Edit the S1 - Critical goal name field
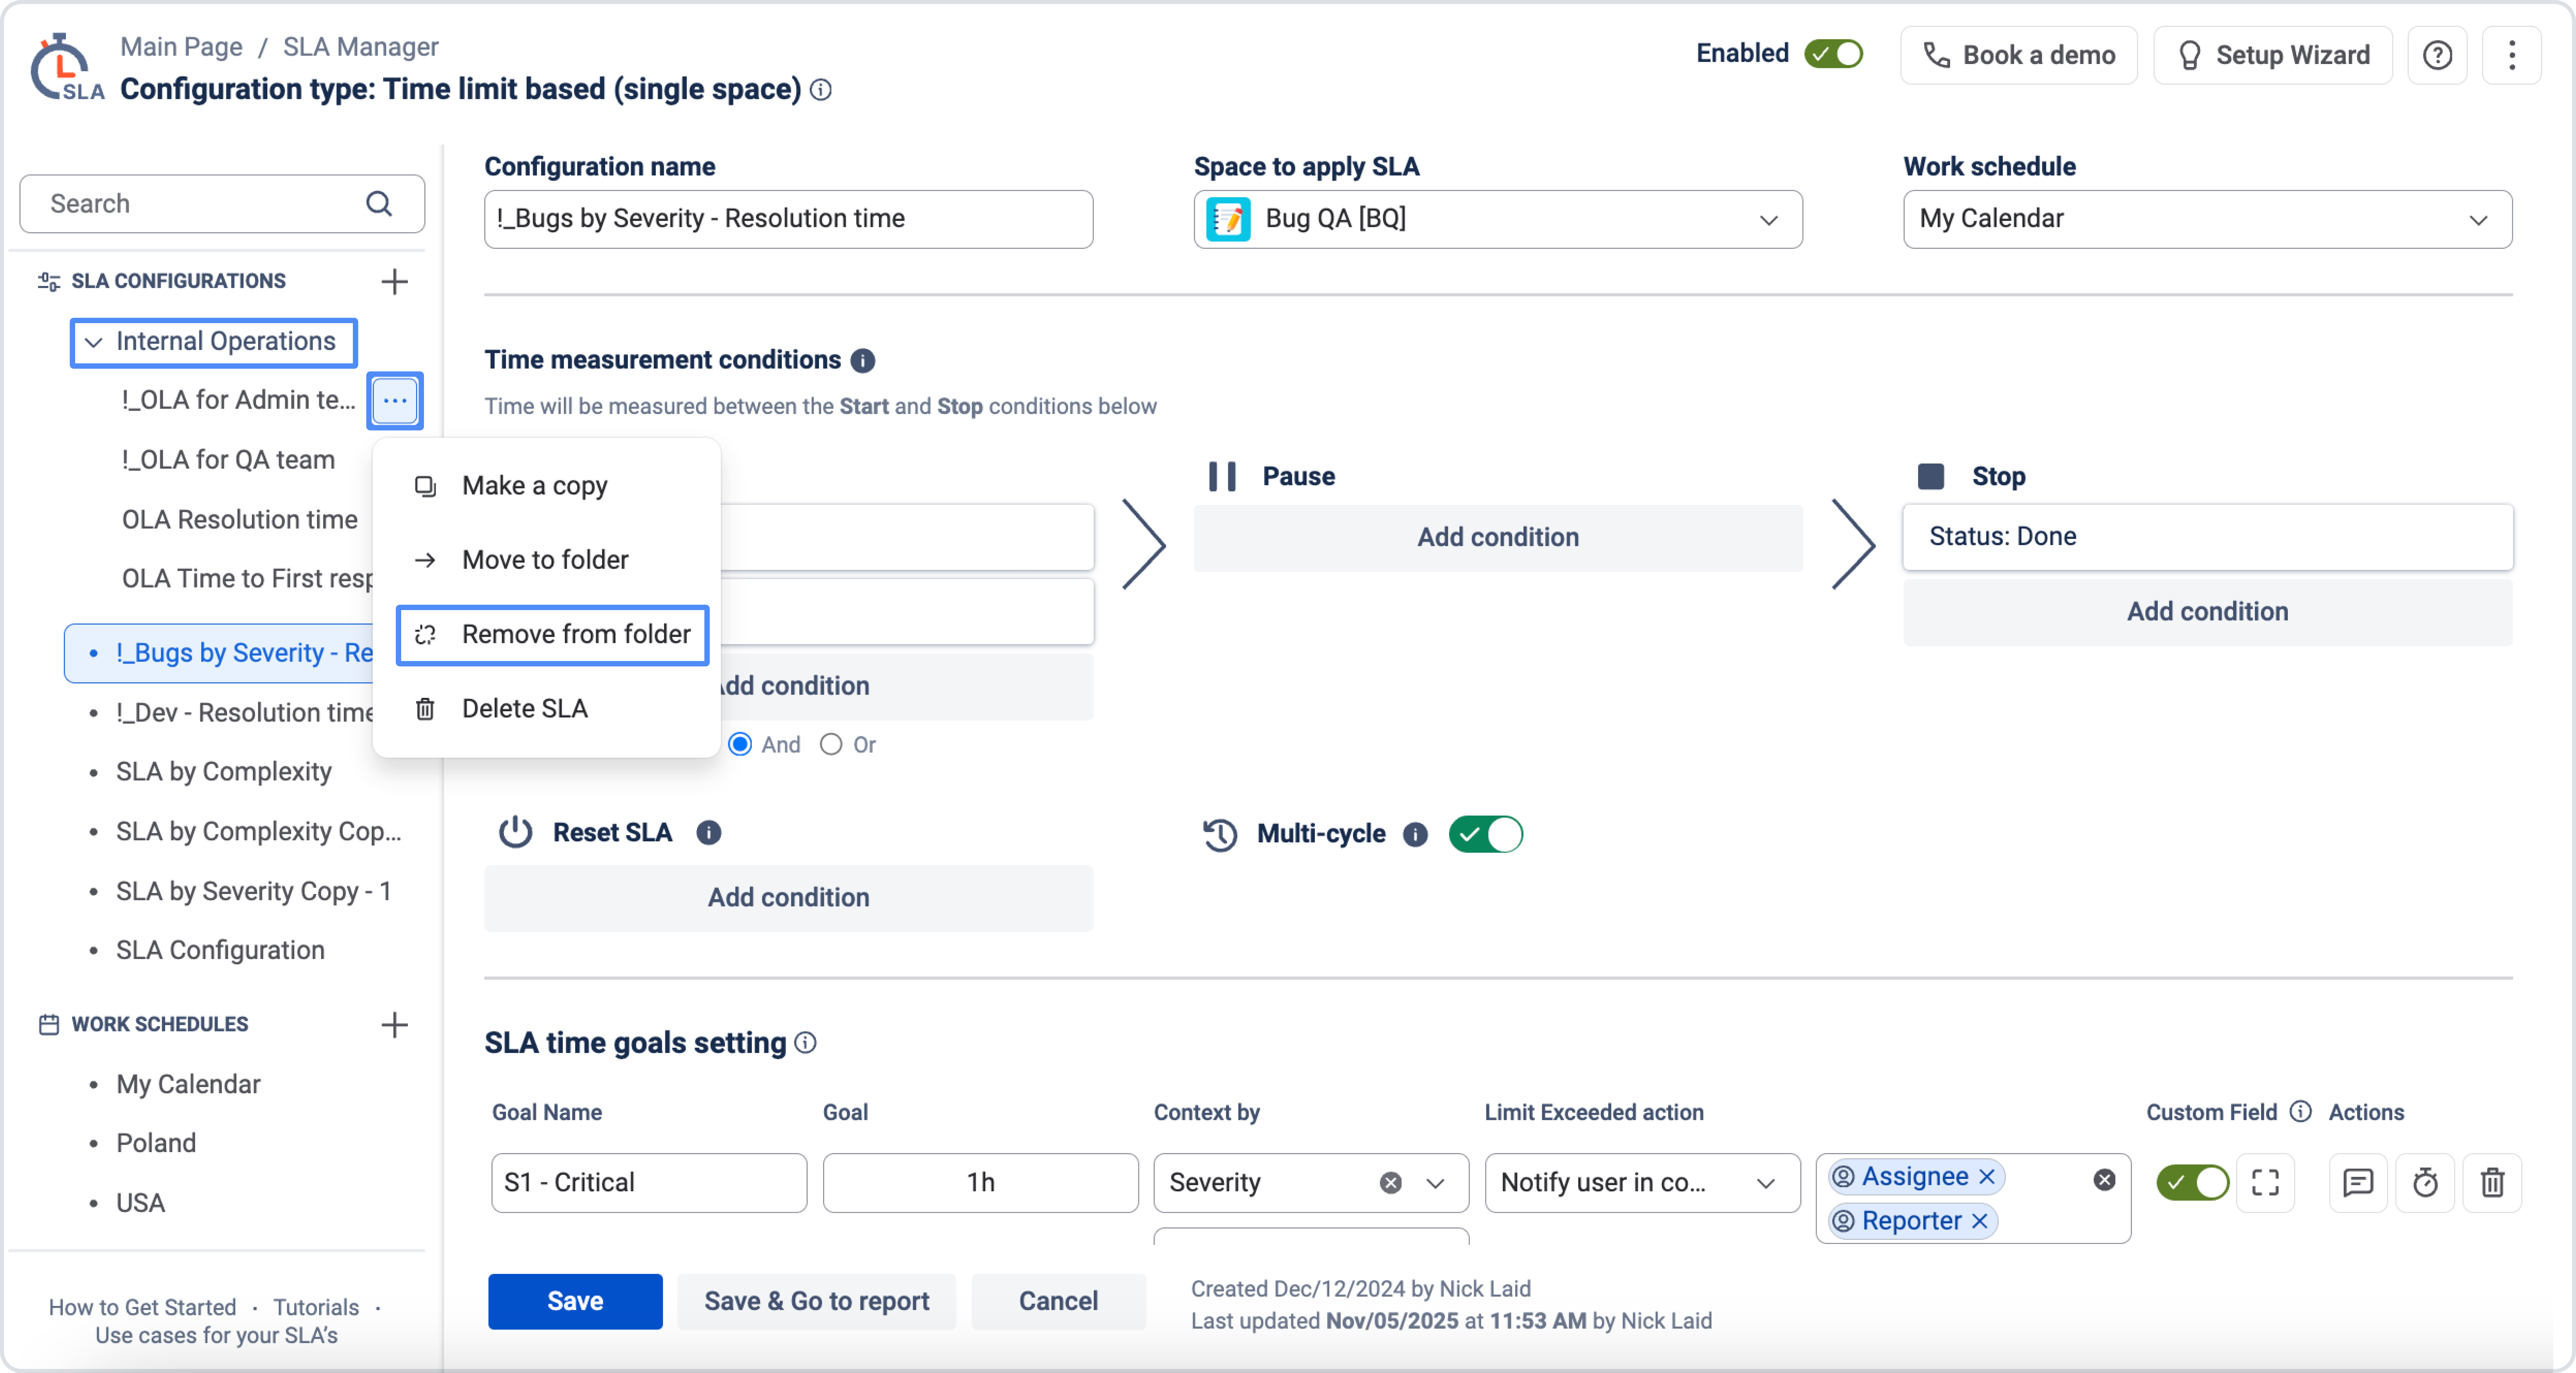 pyautogui.click(x=649, y=1183)
